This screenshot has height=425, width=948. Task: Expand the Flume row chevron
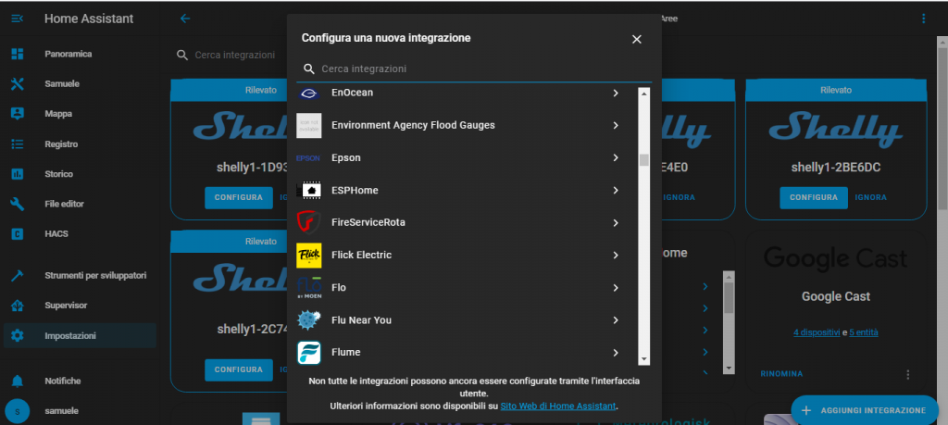616,353
